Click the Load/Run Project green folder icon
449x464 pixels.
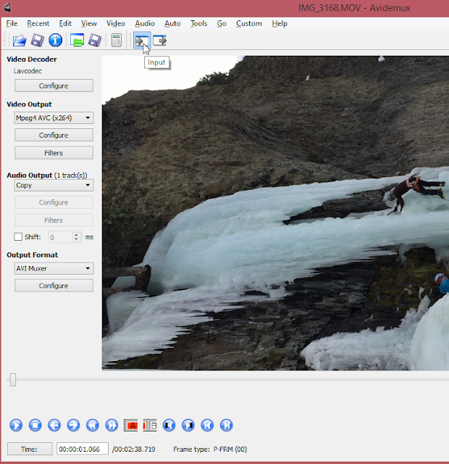77,41
